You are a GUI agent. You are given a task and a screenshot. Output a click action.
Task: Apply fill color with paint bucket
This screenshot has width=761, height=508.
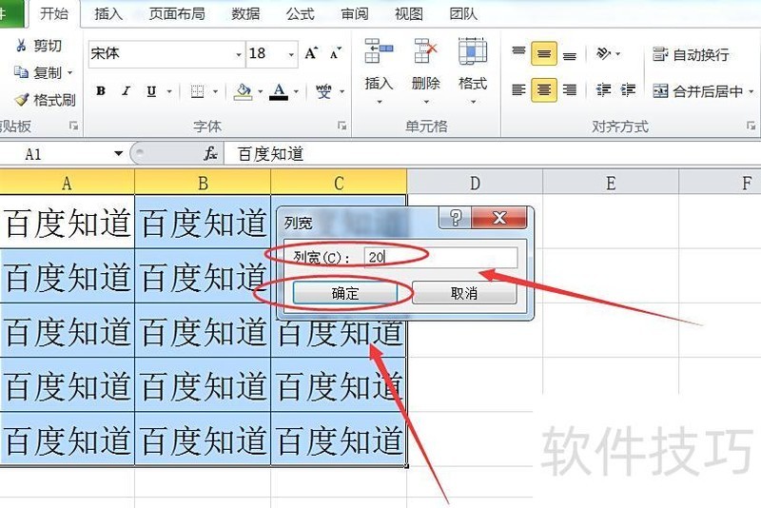coord(244,90)
